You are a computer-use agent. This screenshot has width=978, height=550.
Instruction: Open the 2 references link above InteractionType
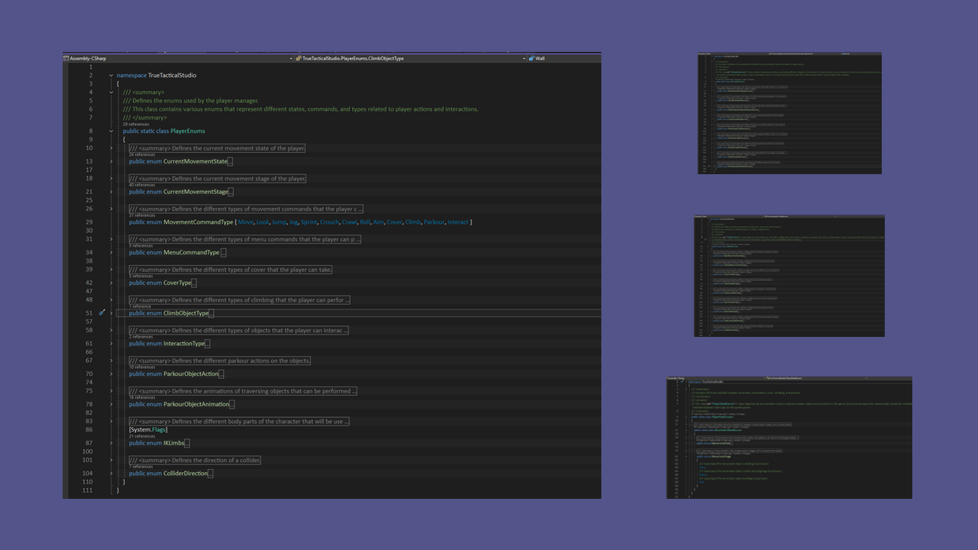click(141, 337)
